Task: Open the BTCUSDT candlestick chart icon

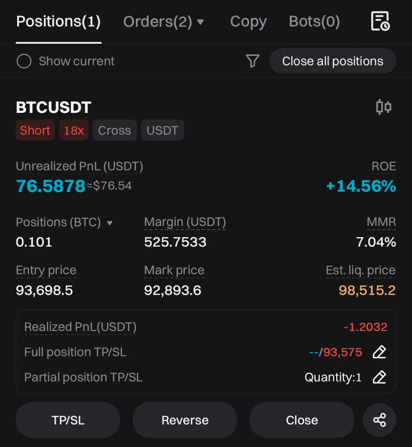Action: (383, 107)
